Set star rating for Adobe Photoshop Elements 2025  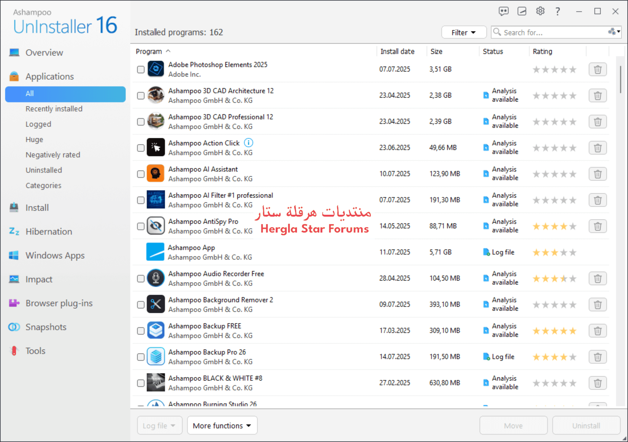click(x=554, y=69)
